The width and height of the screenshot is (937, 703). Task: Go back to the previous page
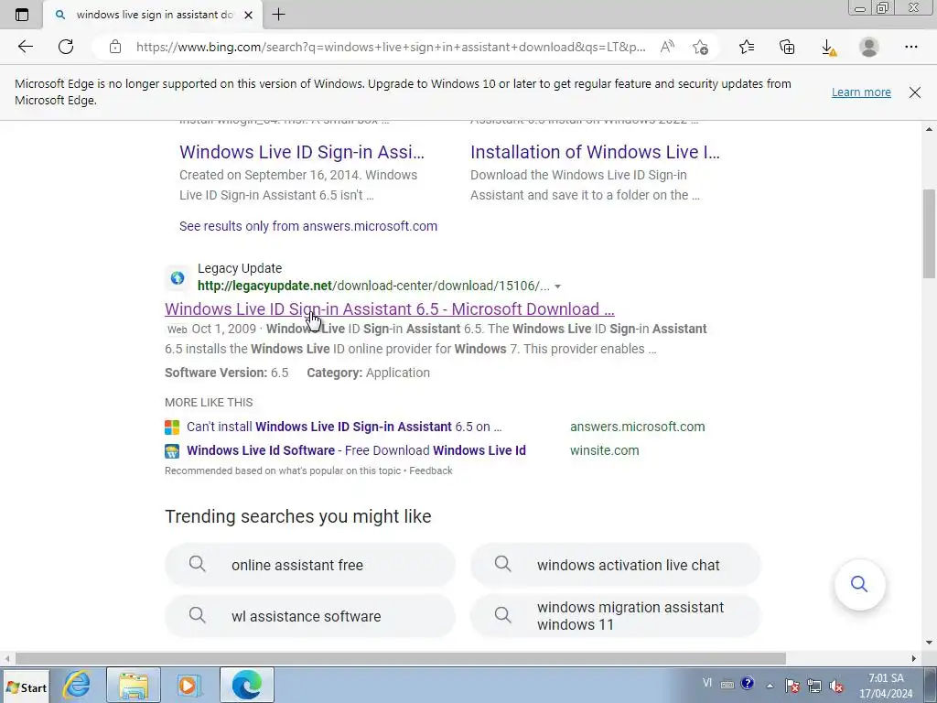coord(25,47)
